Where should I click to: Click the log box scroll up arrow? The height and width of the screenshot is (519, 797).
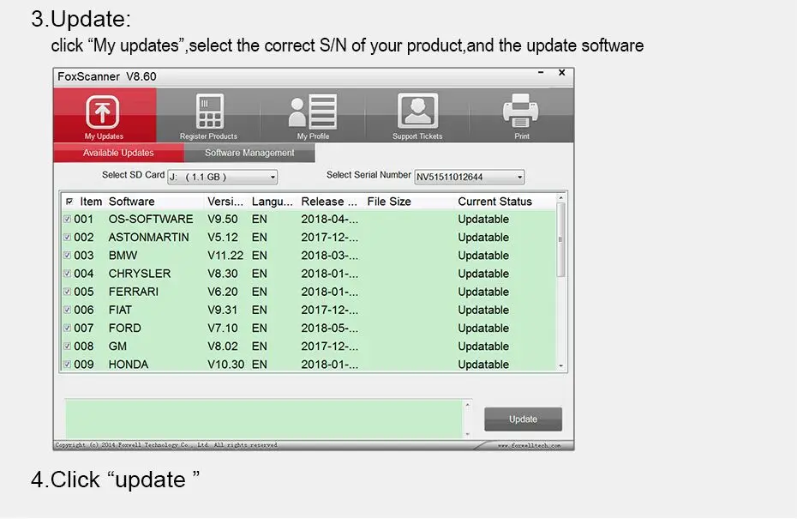tap(468, 405)
